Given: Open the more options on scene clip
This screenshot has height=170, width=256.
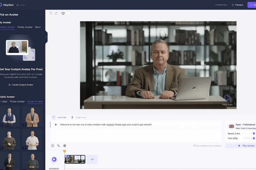Looking at the screenshot, I should point(83,158).
